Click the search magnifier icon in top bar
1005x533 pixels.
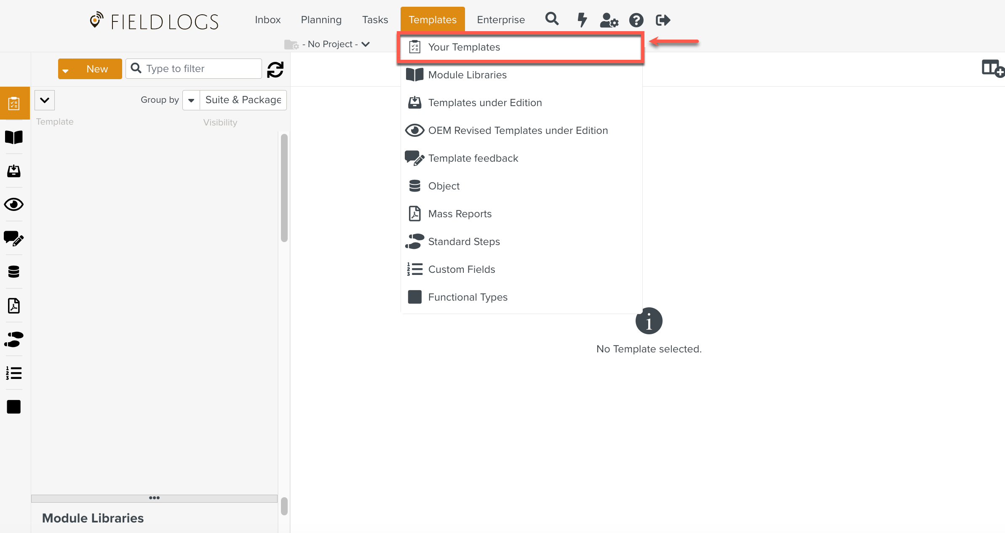[x=552, y=19]
